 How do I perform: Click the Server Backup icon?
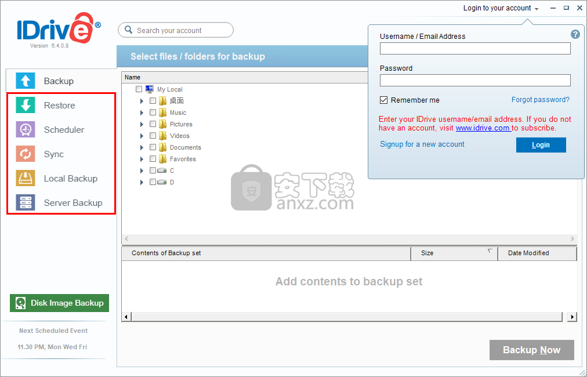pos(26,202)
